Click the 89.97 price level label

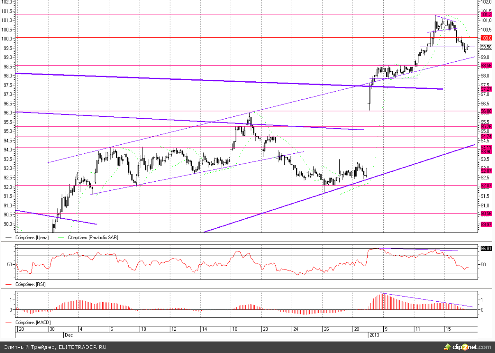tap(486, 224)
